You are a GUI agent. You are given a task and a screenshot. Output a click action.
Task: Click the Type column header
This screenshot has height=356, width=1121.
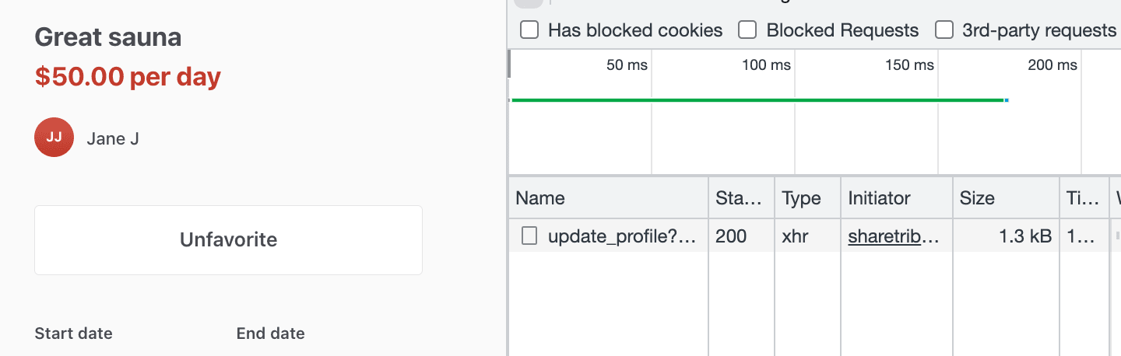coord(802,198)
